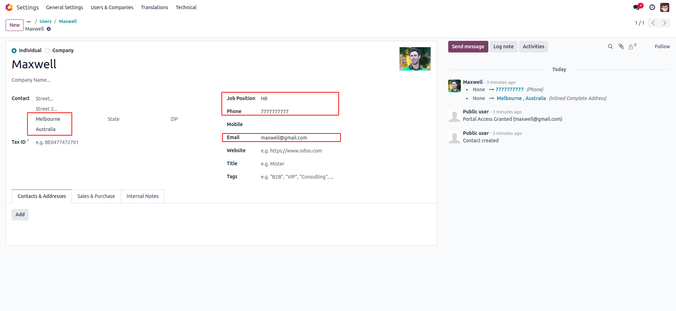
Task: Show followers via the person icon
Action: (632, 46)
